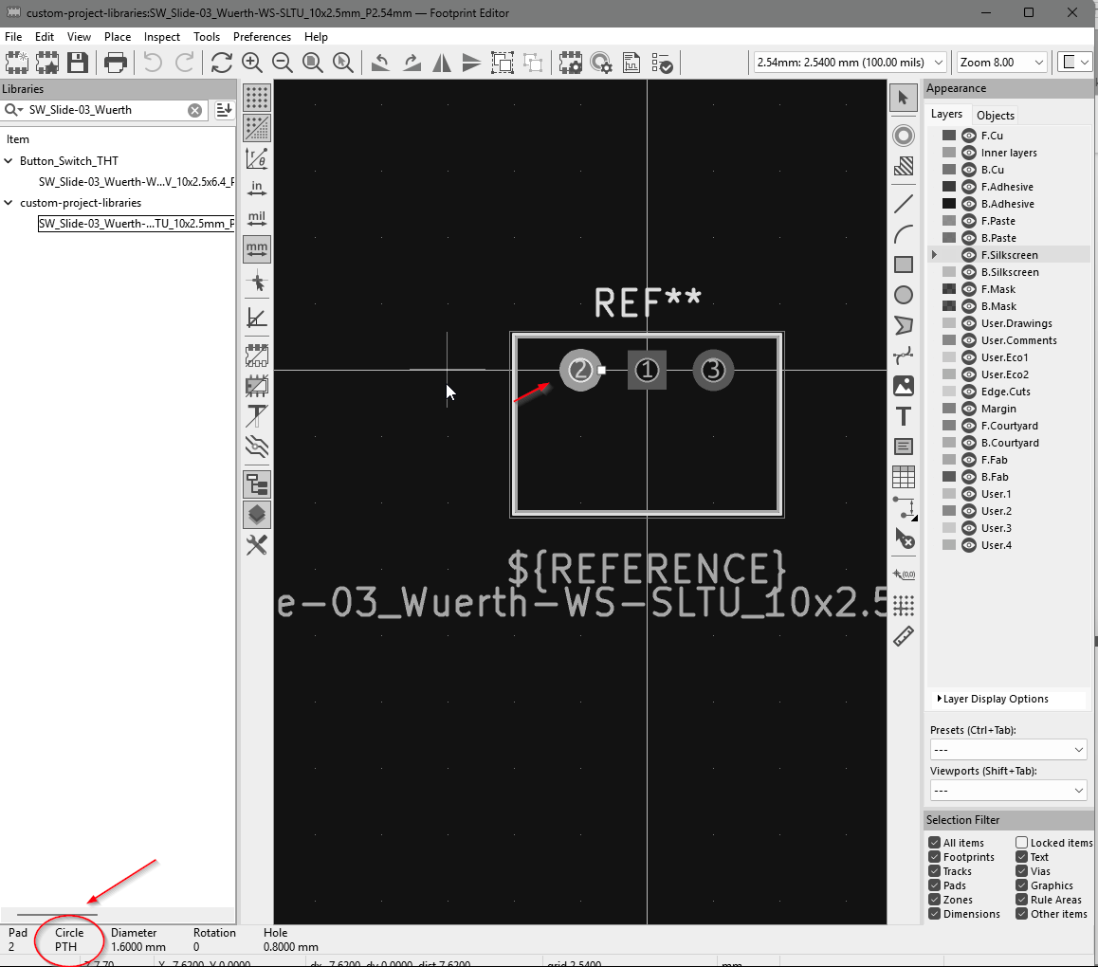Expand Layer Display Options
1098x967 pixels.
pyautogui.click(x=993, y=699)
